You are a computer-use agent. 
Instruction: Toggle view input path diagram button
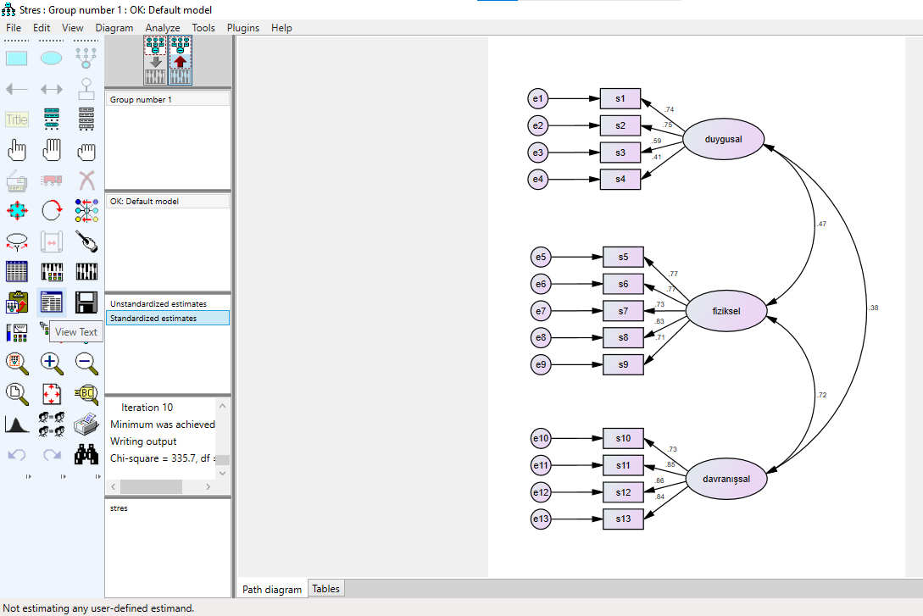click(155, 61)
